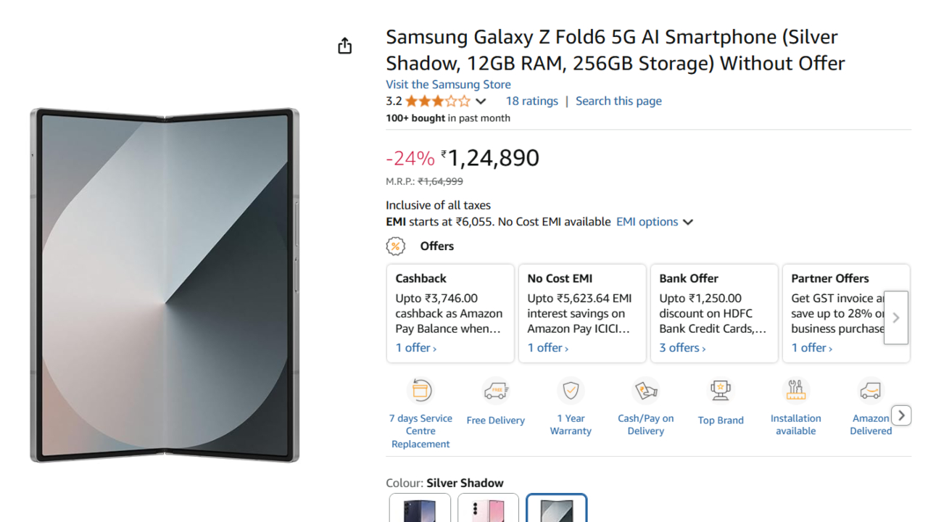Click Search this page link
This screenshot has height=522, width=928.
pos(618,101)
